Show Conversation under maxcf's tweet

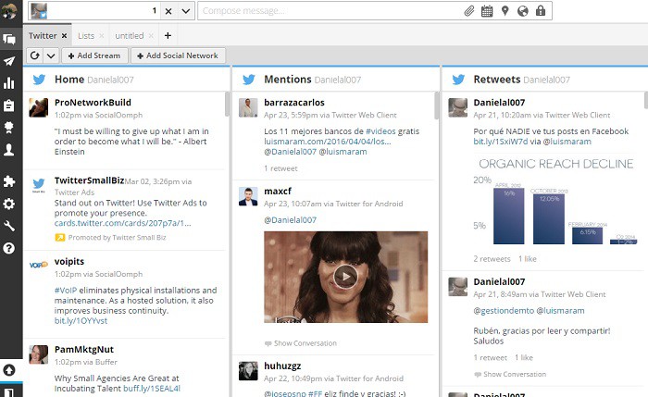(301, 343)
